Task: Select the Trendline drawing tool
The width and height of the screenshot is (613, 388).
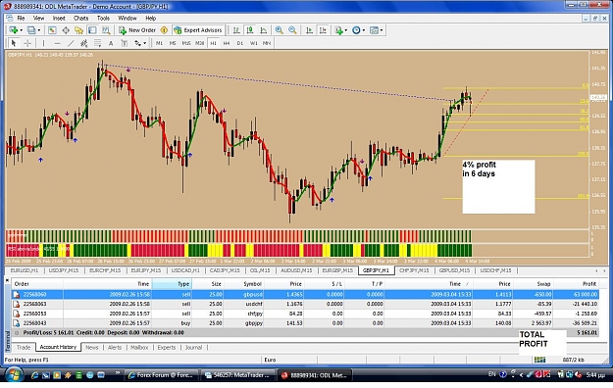Action: coord(71,43)
